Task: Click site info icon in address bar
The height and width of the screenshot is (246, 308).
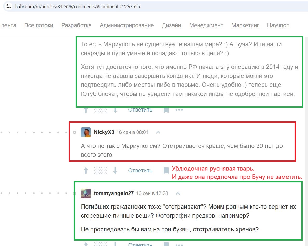Action: point(9,6)
